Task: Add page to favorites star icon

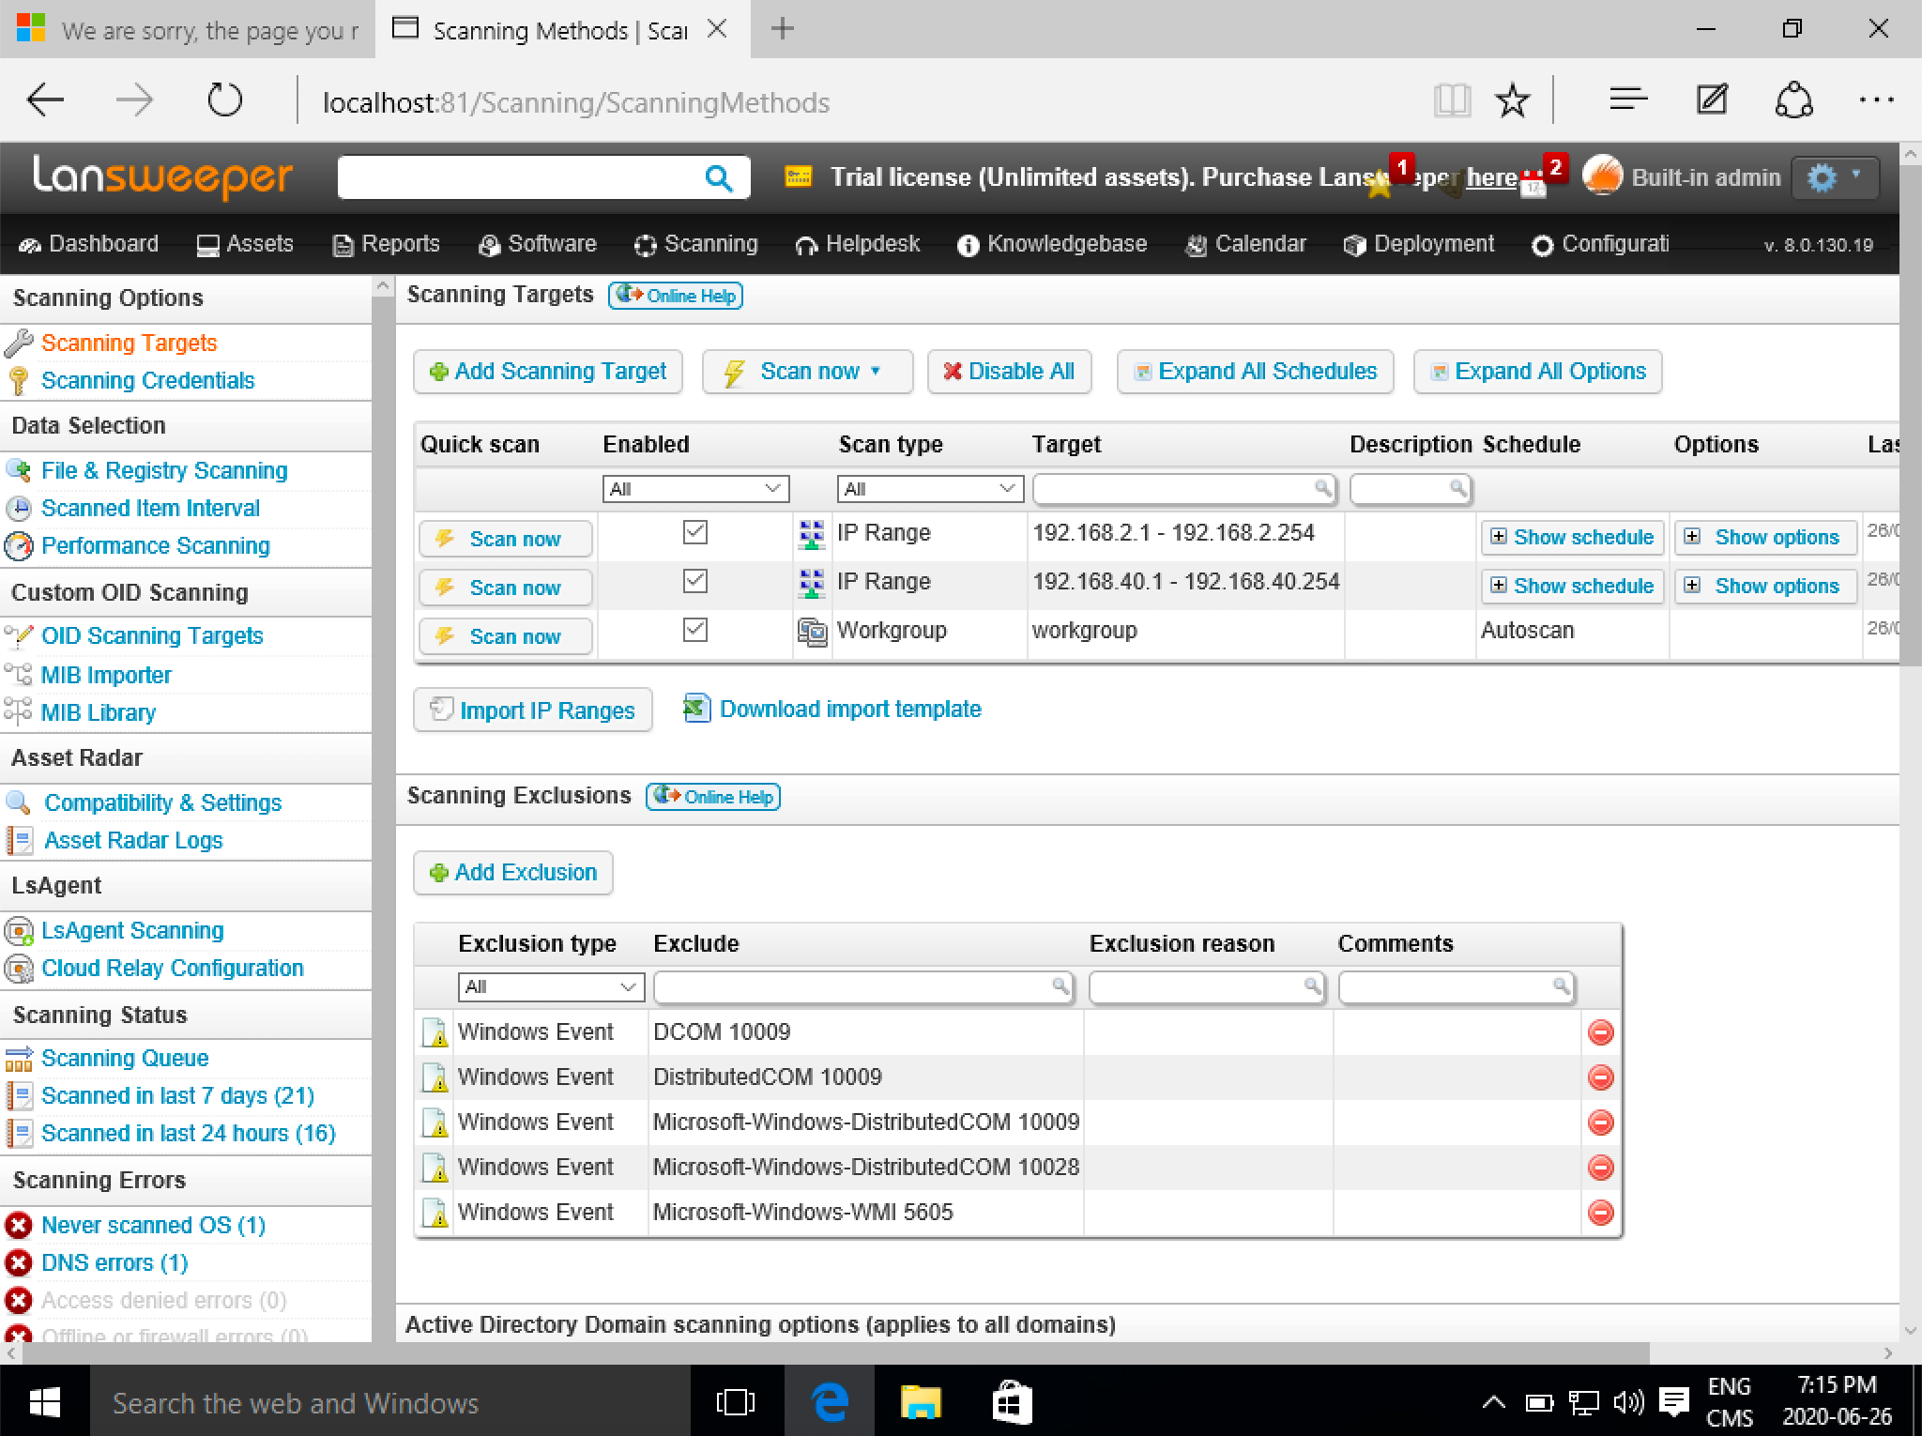Action: coord(1512,100)
